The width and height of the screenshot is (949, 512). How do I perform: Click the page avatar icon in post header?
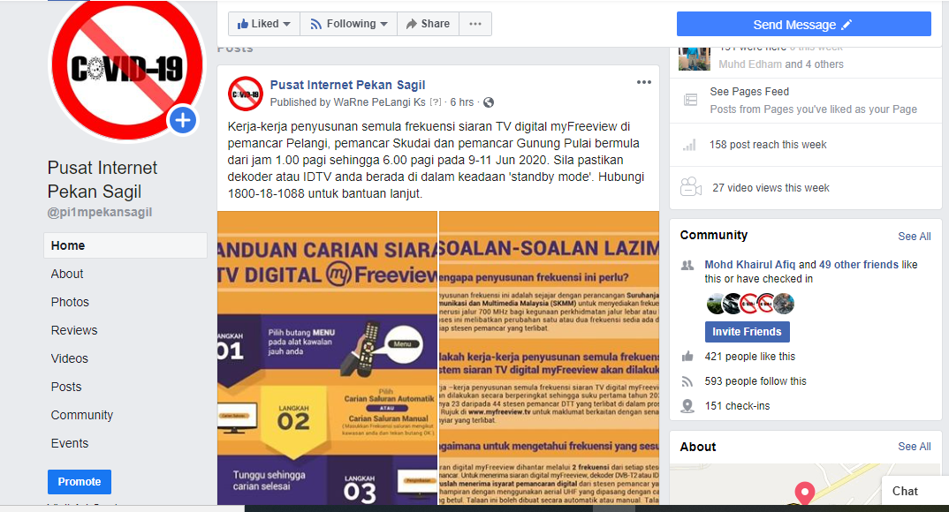(x=245, y=94)
